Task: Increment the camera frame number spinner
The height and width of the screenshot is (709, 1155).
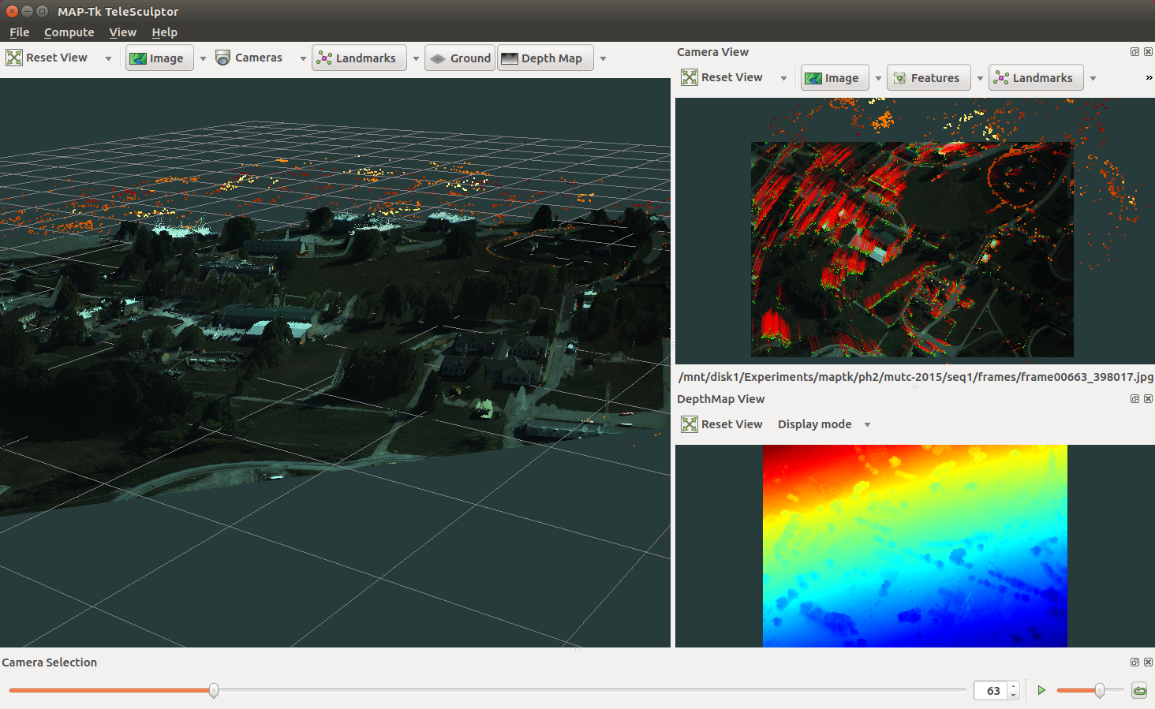Action: (1014, 686)
